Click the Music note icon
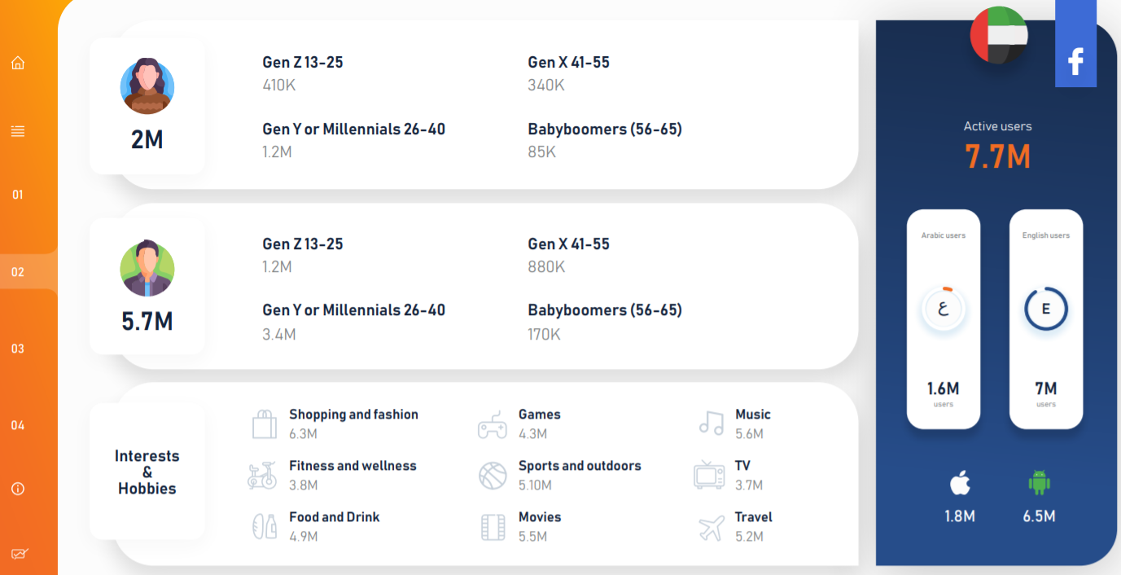Screen dimensions: 1121x575 711,424
